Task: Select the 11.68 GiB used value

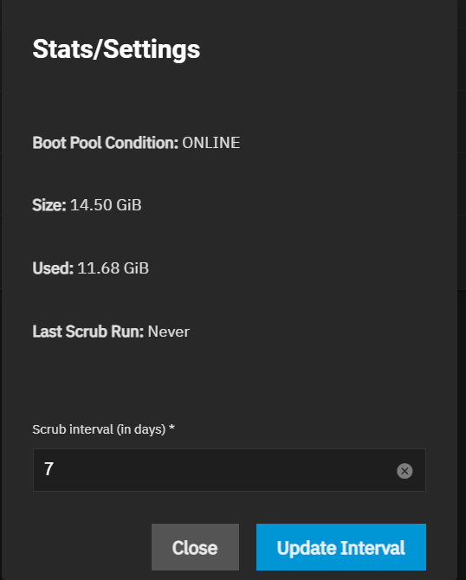Action: [113, 268]
